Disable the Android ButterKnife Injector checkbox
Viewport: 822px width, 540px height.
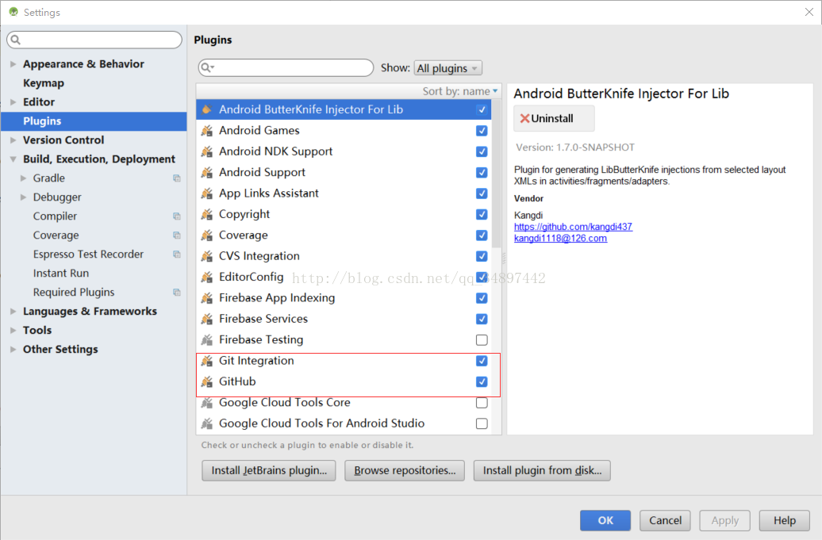click(x=482, y=109)
